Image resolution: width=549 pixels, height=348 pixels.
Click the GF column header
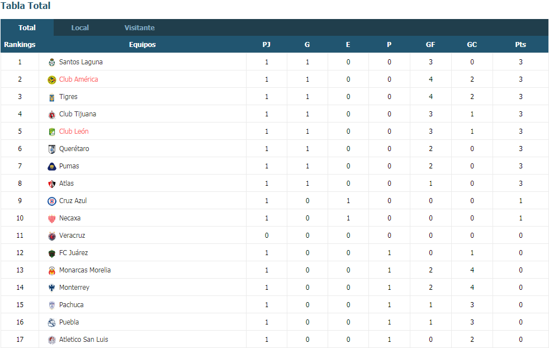click(x=430, y=45)
